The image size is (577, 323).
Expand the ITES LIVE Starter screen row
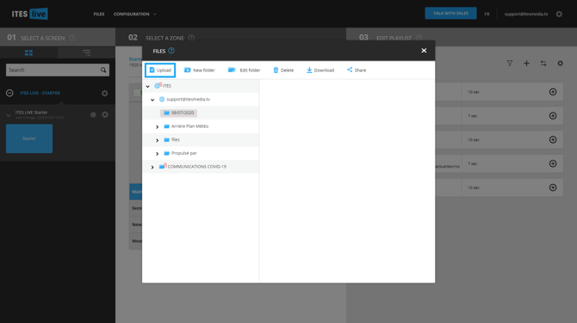coord(9,115)
